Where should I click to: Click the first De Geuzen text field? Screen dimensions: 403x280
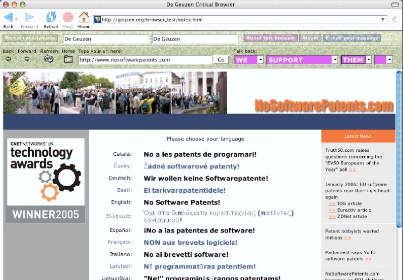tap(106, 39)
